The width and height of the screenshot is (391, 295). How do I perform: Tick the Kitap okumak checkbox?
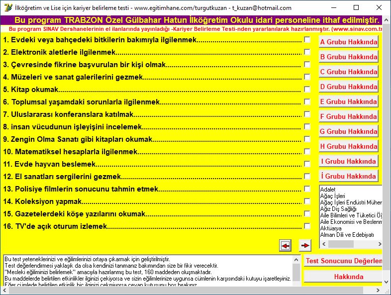click(307, 89)
